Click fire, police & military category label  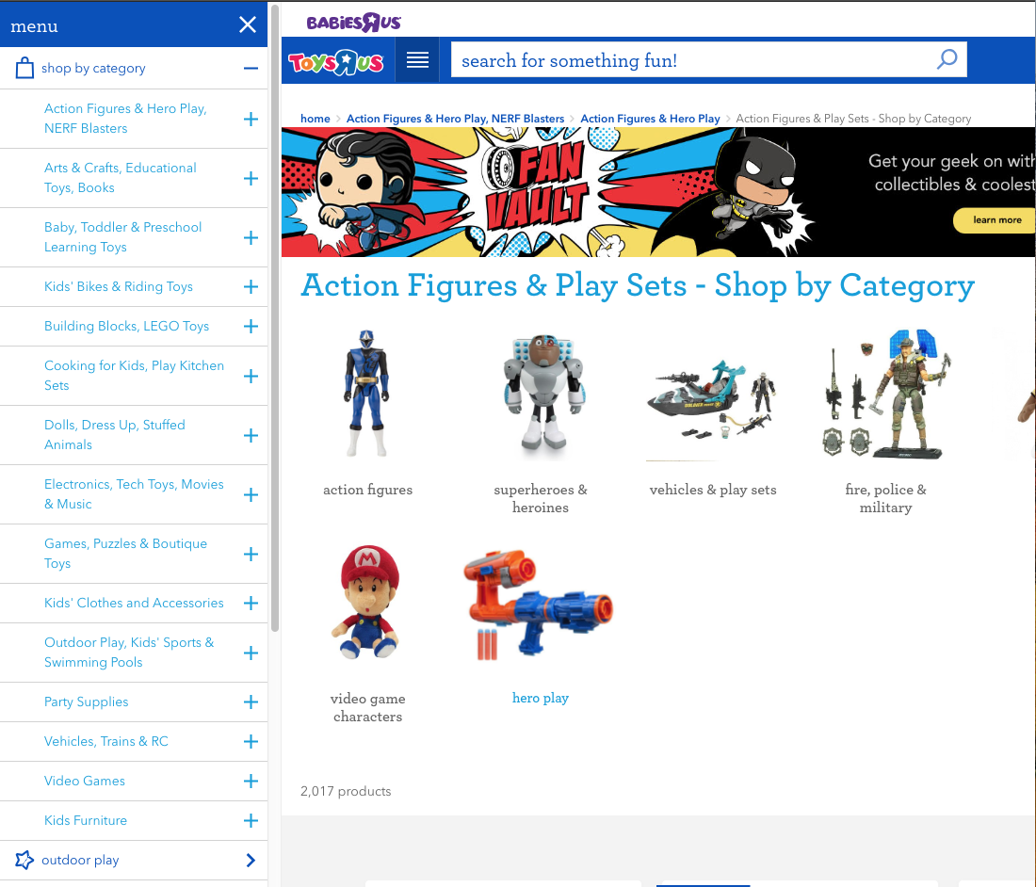tap(885, 498)
